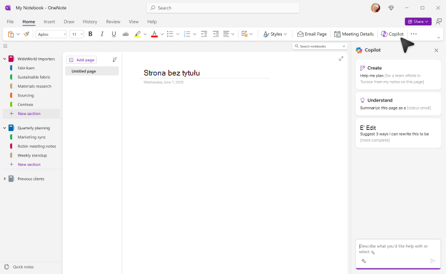
Task: Apply red font color
Action: point(154,34)
